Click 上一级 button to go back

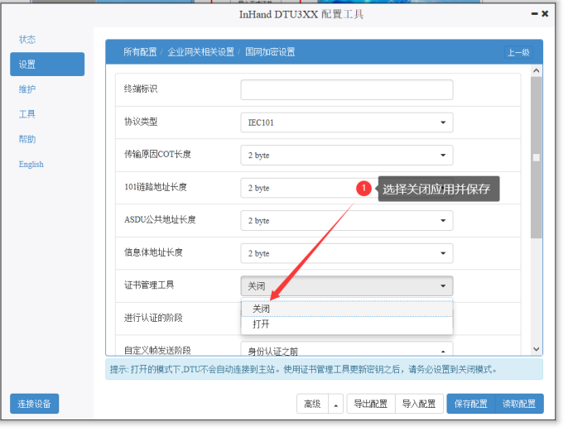518,52
